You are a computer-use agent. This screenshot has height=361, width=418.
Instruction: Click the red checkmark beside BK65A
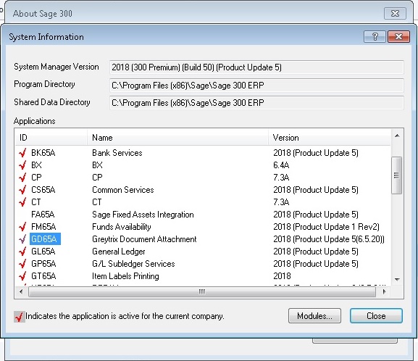22,153
